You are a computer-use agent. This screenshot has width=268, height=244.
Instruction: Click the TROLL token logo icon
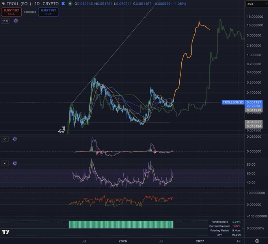click(3, 4)
